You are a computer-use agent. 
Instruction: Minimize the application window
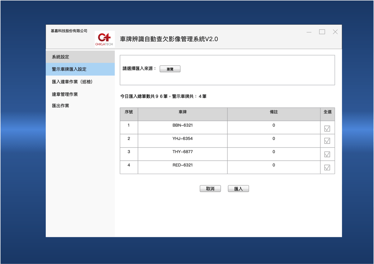309,32
